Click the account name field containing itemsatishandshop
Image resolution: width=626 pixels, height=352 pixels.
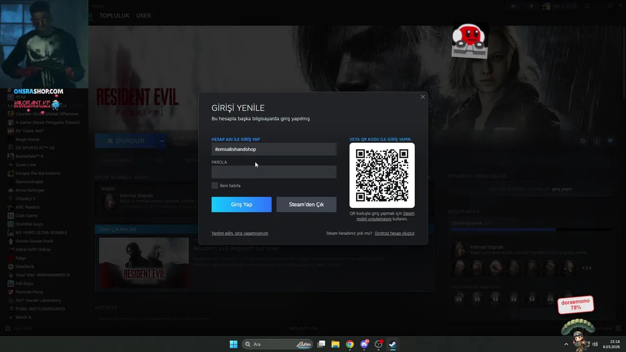274,149
